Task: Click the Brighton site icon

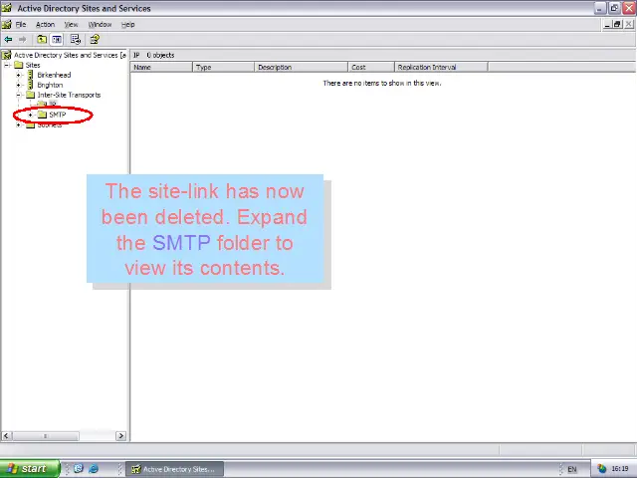Action: click(x=30, y=85)
